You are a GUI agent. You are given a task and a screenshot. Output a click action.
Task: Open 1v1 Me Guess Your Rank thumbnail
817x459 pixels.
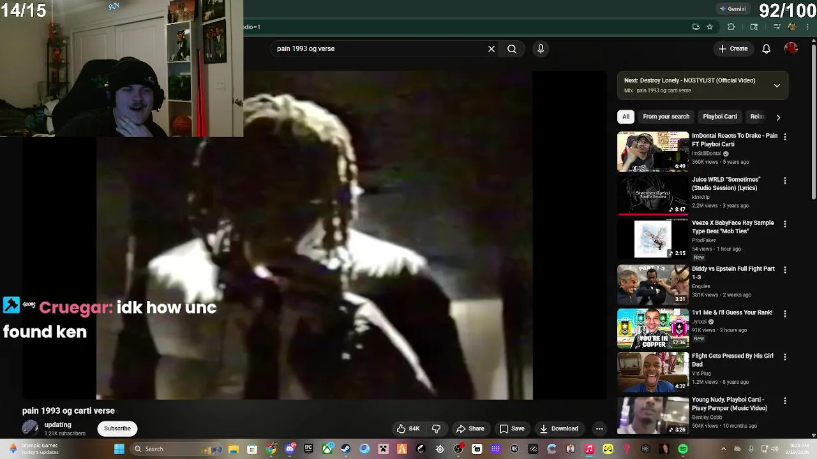click(652, 328)
